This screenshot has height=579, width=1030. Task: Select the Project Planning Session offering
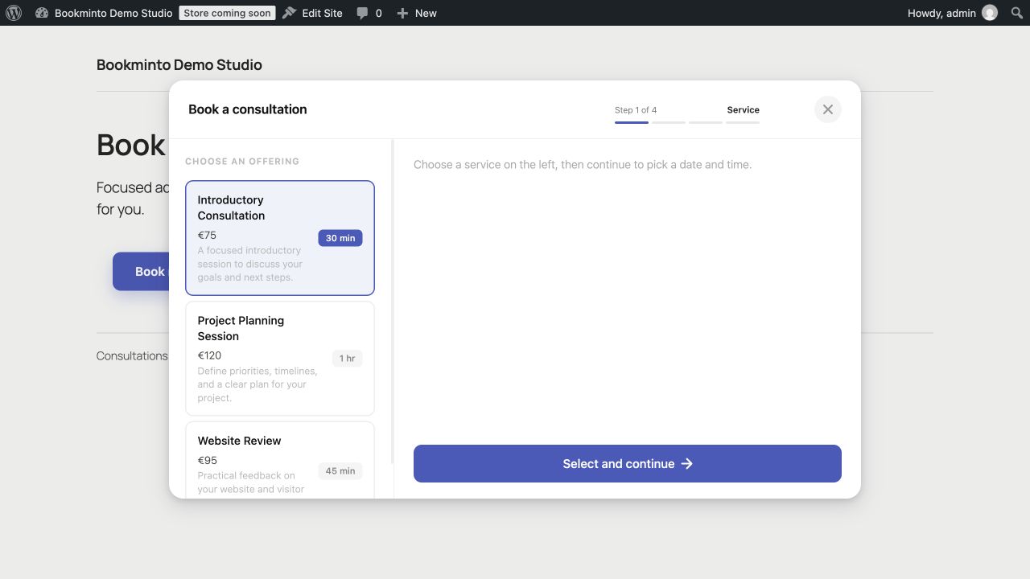pyautogui.click(x=280, y=359)
